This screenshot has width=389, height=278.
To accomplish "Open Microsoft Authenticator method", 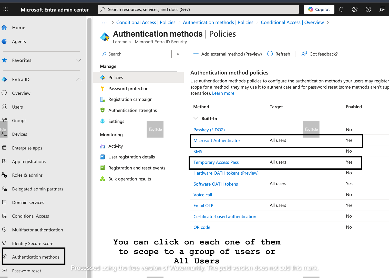I will [x=217, y=141].
